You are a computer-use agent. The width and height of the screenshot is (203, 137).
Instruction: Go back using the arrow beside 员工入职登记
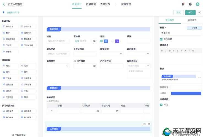coord(4,4)
